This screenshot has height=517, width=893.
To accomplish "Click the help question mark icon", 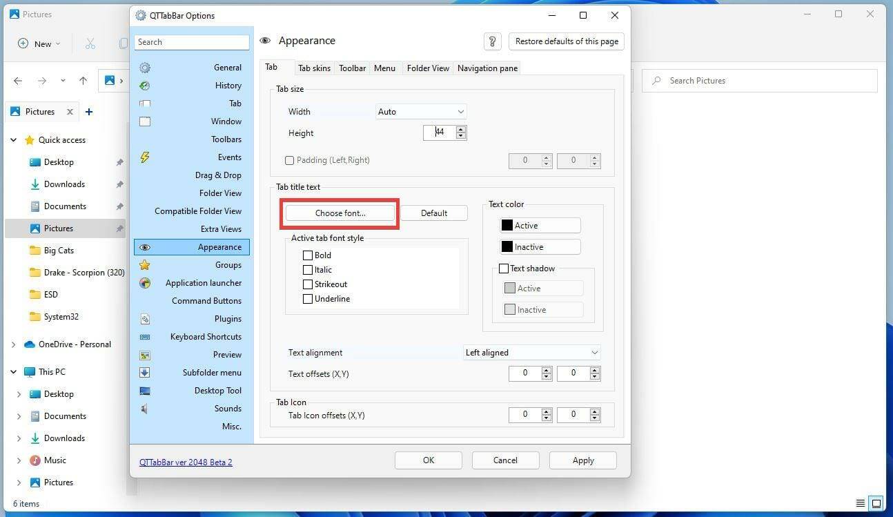I will (x=492, y=41).
